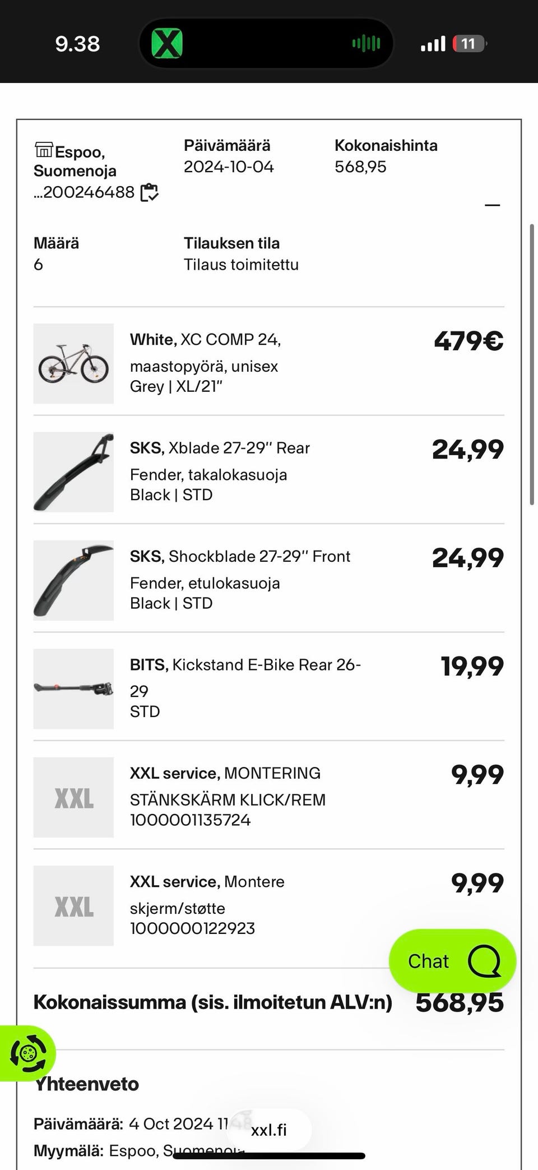Open BITS Kickstand product image
The image size is (538, 1170).
point(73,688)
